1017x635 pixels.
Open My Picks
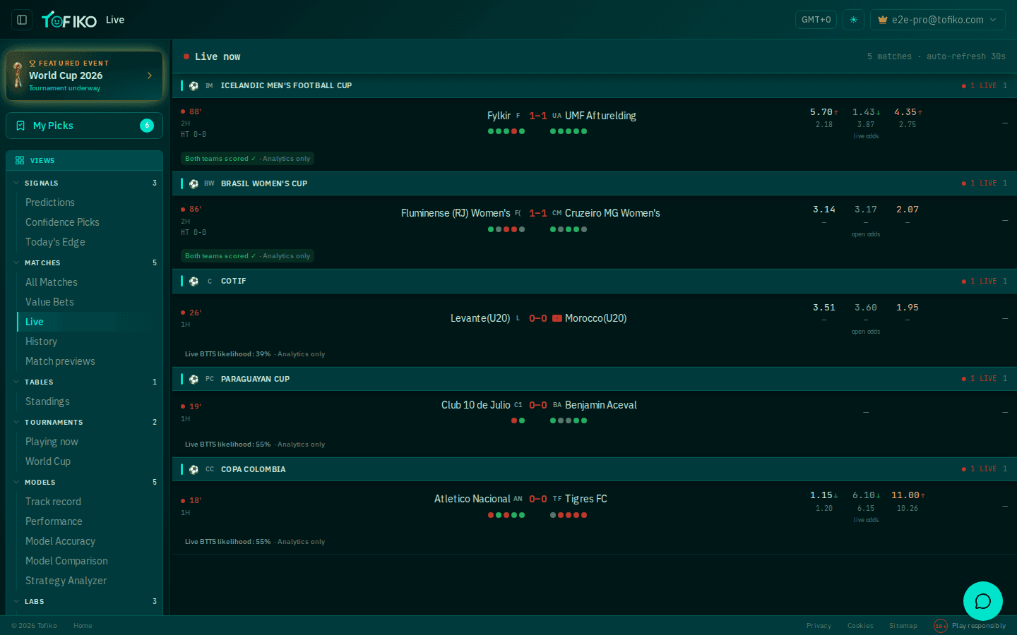coord(84,126)
